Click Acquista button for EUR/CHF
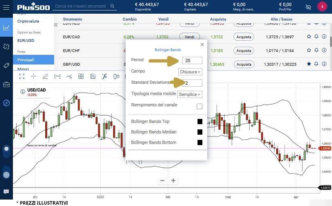This screenshot has height=206, width=332. pos(244,50)
